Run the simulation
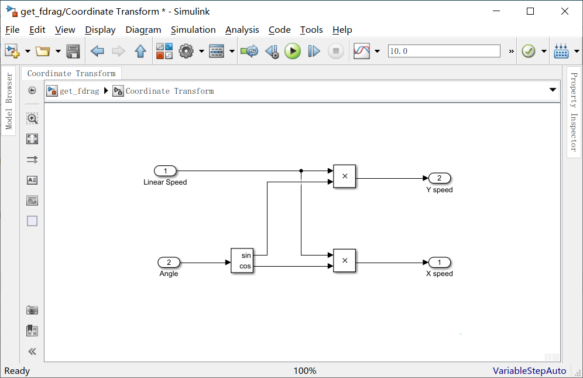Viewport: 583px width, 378px height. click(293, 50)
